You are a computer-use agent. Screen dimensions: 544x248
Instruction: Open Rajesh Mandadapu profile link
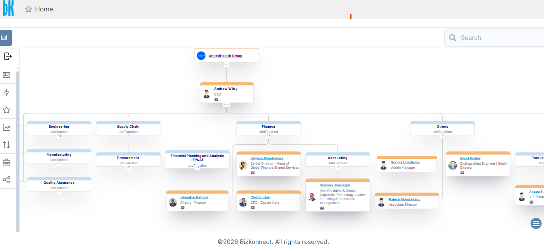(404, 199)
